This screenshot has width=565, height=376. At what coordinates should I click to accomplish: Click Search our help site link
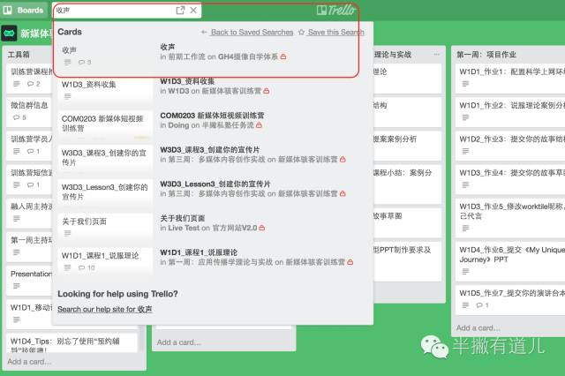coord(104,309)
